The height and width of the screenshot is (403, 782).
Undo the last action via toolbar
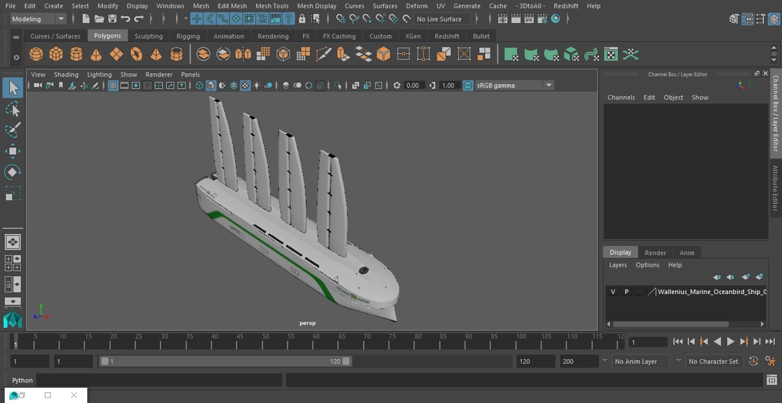125,19
